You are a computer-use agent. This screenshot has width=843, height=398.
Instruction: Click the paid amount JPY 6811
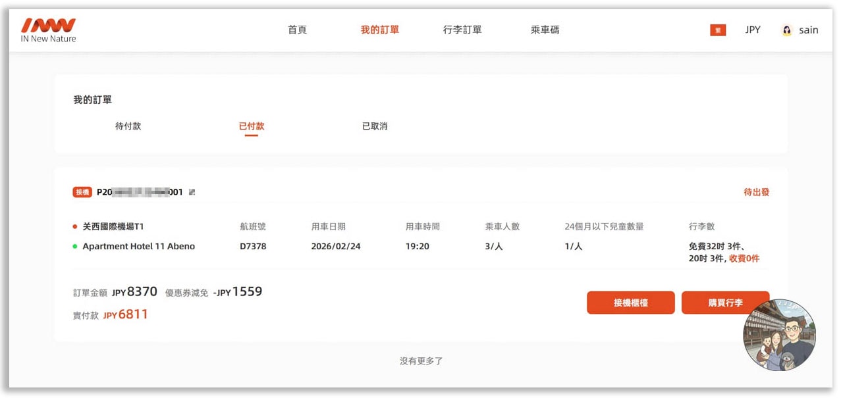pos(125,314)
